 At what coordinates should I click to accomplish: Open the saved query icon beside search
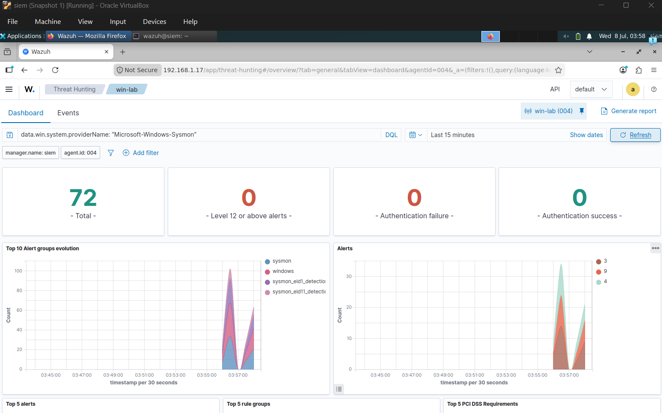coord(10,135)
